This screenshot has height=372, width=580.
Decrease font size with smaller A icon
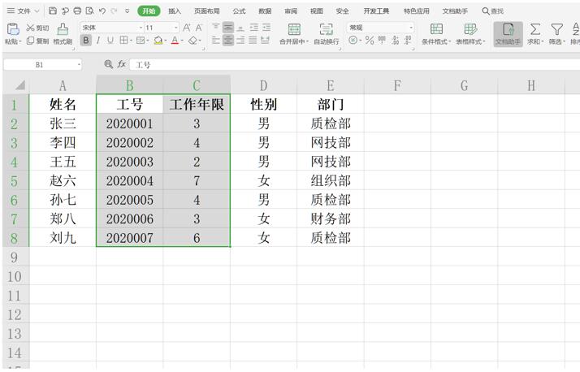[x=199, y=28]
